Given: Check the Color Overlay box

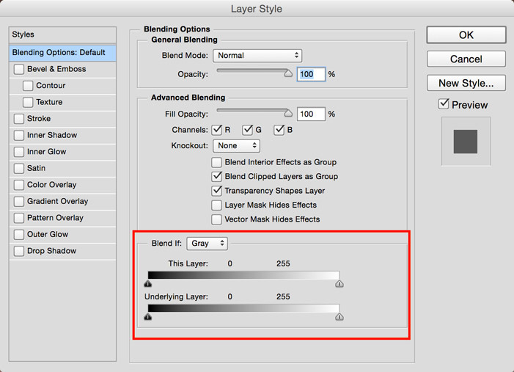Looking at the screenshot, I should (x=19, y=185).
